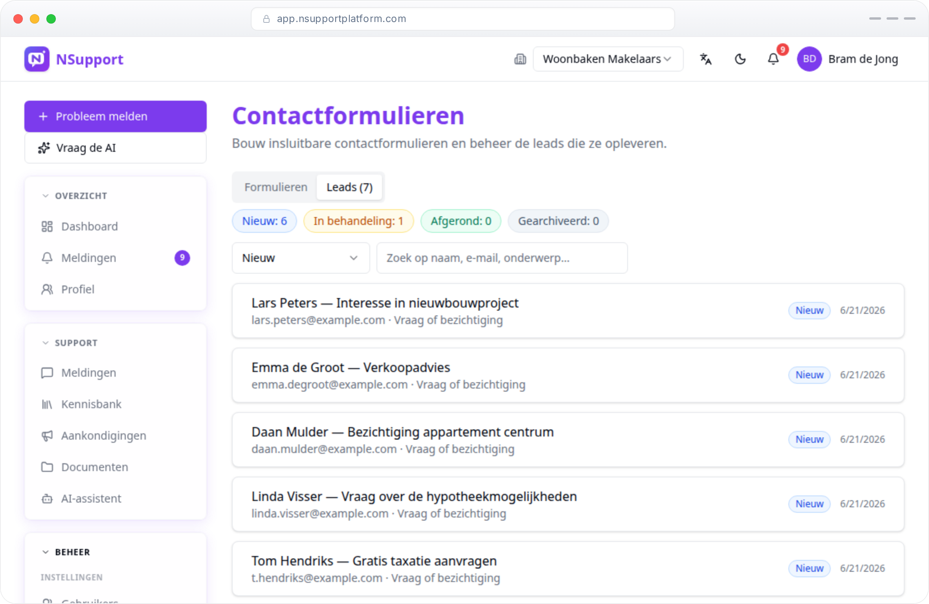Click the building icon beside organization selector
The height and width of the screenshot is (604, 929).
pos(520,59)
